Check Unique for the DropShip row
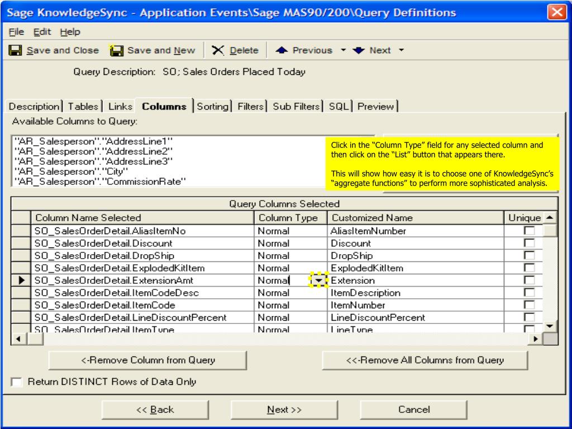This screenshot has height=429, width=572. (x=529, y=255)
